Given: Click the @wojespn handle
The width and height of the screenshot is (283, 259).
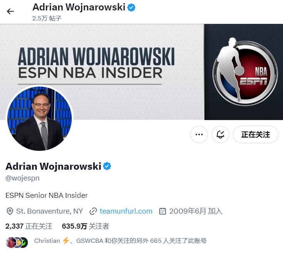Looking at the screenshot, I should click(23, 178).
